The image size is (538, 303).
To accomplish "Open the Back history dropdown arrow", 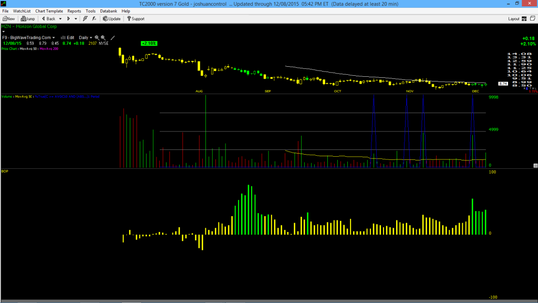I will click(x=60, y=19).
